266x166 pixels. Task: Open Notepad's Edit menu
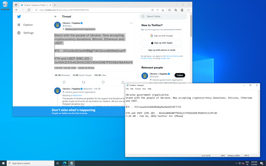132,89
